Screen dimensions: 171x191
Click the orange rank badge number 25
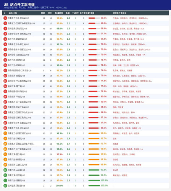(x=5, y=144)
